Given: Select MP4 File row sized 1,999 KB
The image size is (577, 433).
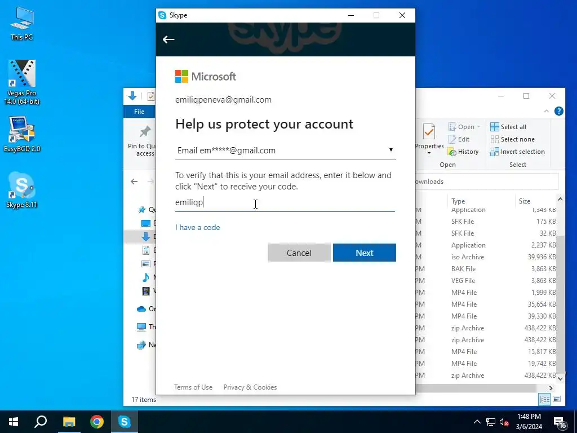Looking at the screenshot, I should click(x=486, y=293).
